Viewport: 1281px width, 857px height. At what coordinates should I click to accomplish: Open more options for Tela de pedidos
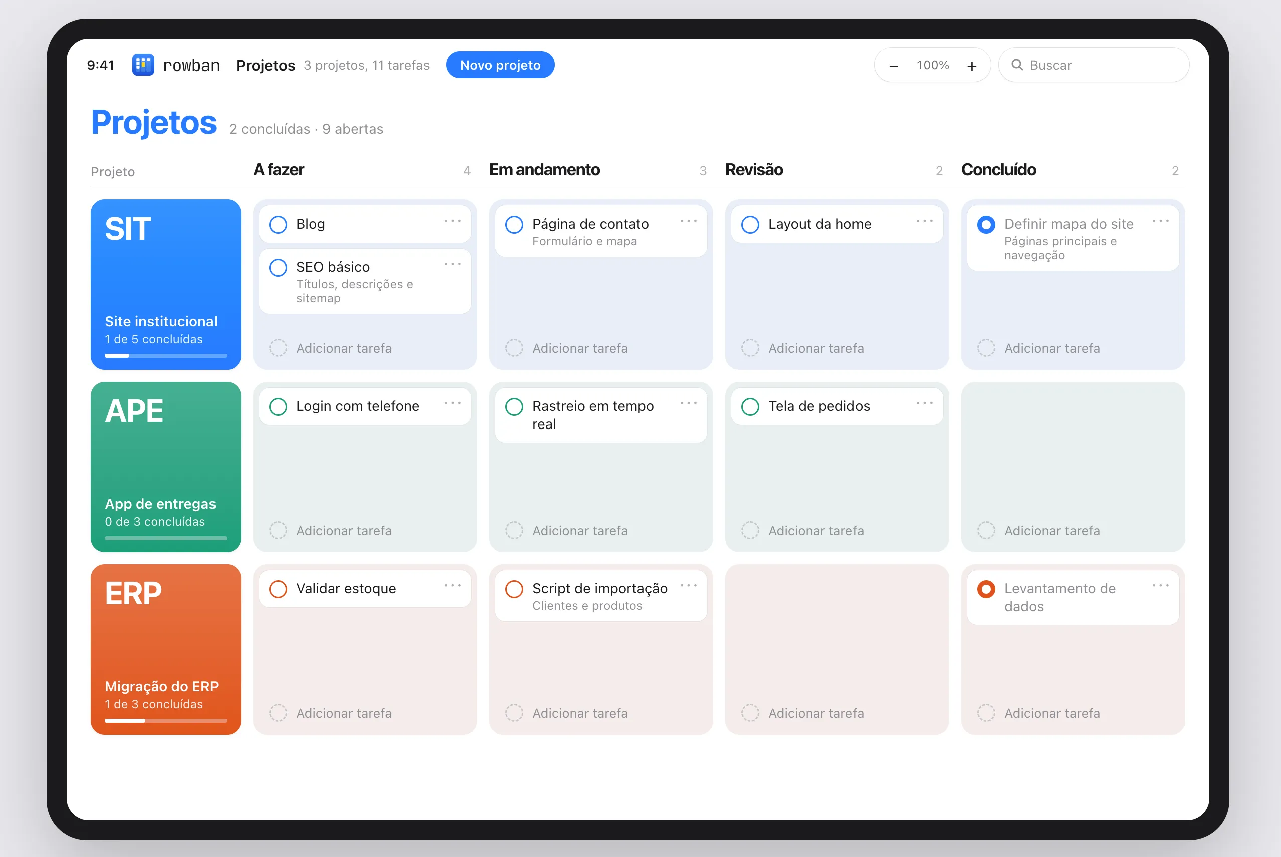[x=925, y=403]
